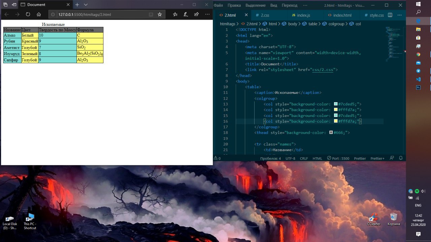This screenshot has height=242, width=431.
Task: Open the Корзина recycle bin icon
Action: [394, 219]
